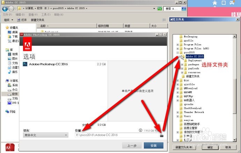Expand the Qiyi folder node
The image size is (241, 153).
pos(178,81)
